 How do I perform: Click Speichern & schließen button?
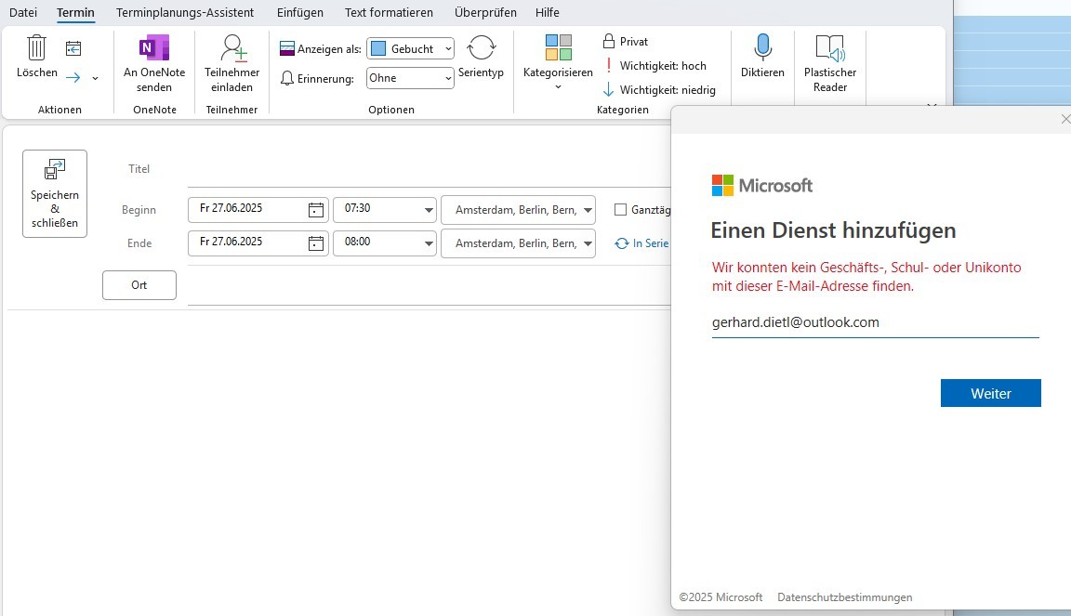tap(55, 194)
